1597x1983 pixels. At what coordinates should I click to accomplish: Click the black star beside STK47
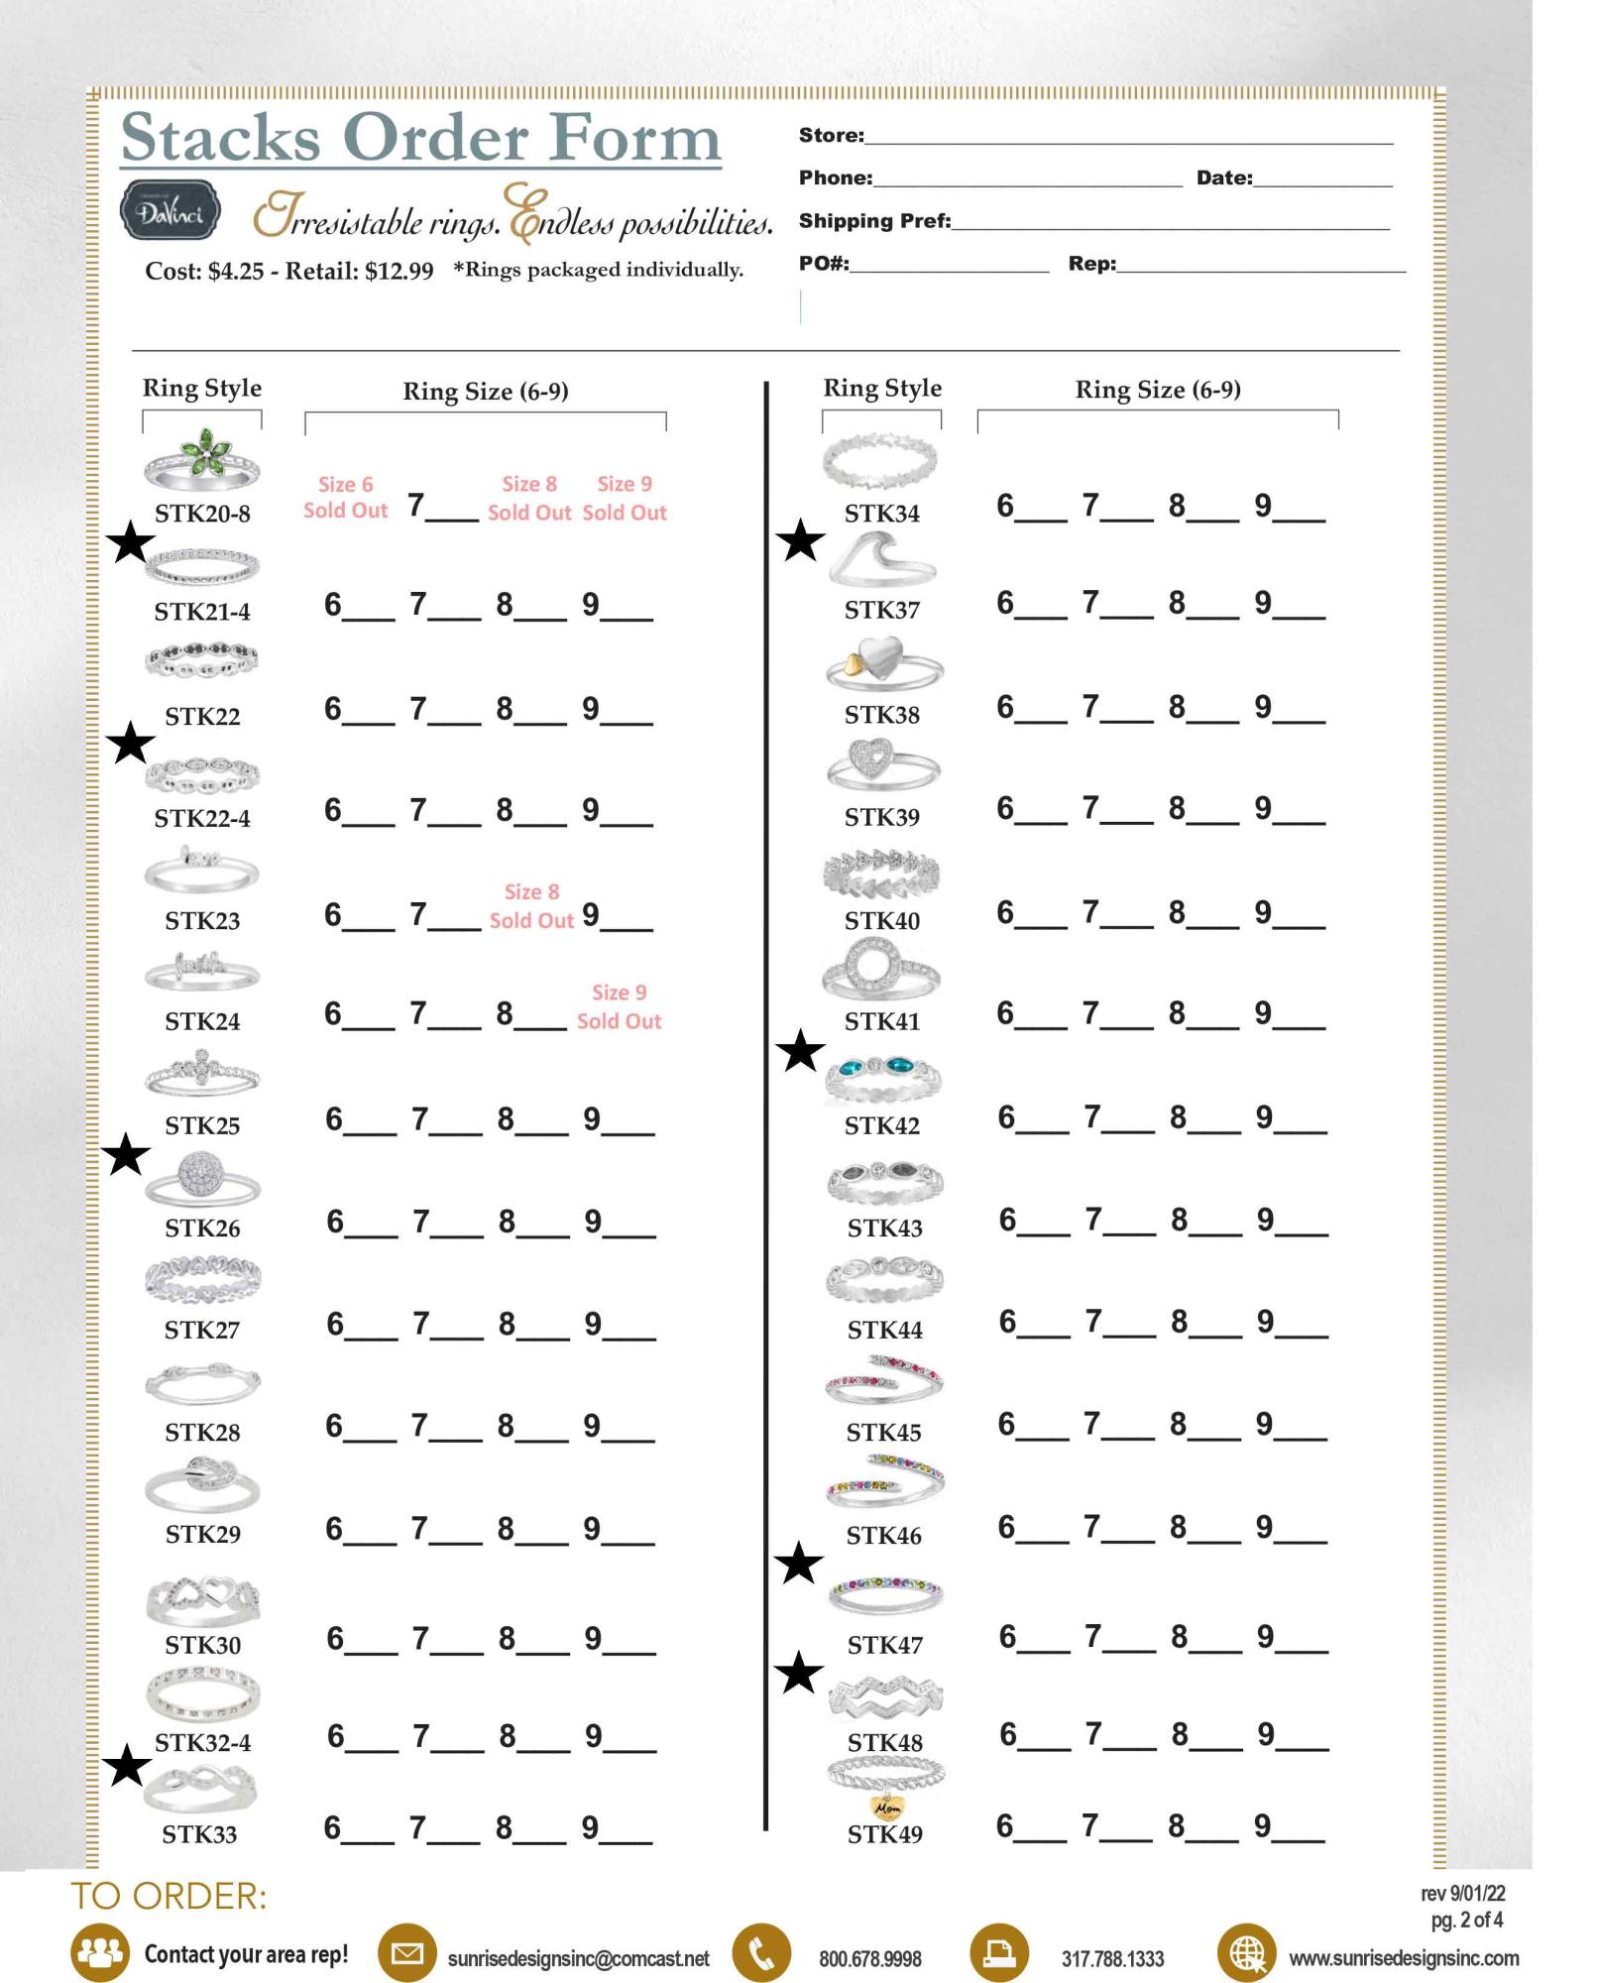pos(798,1564)
